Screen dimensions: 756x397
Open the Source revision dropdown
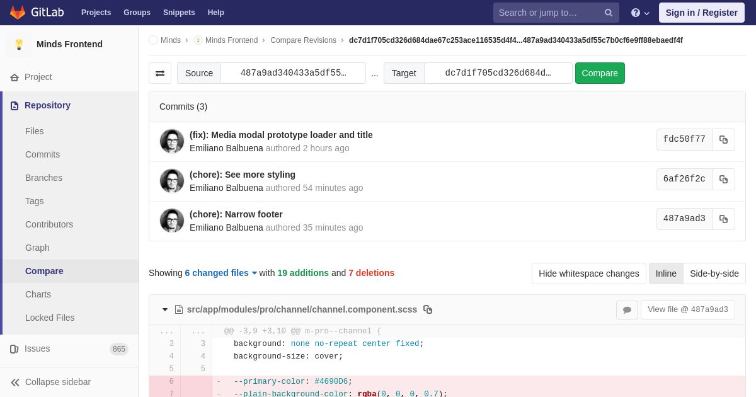coord(293,73)
